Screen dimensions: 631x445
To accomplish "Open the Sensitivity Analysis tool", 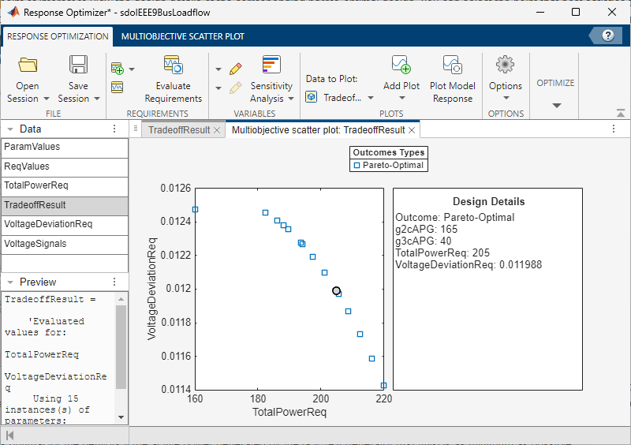I will [271, 65].
